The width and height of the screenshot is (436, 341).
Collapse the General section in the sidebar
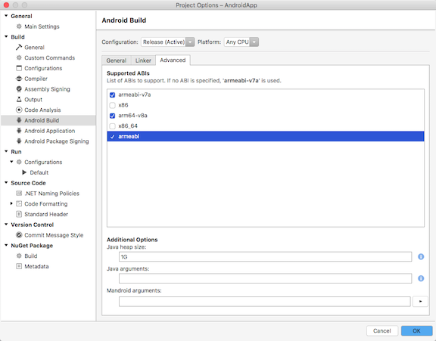[x=6, y=16]
